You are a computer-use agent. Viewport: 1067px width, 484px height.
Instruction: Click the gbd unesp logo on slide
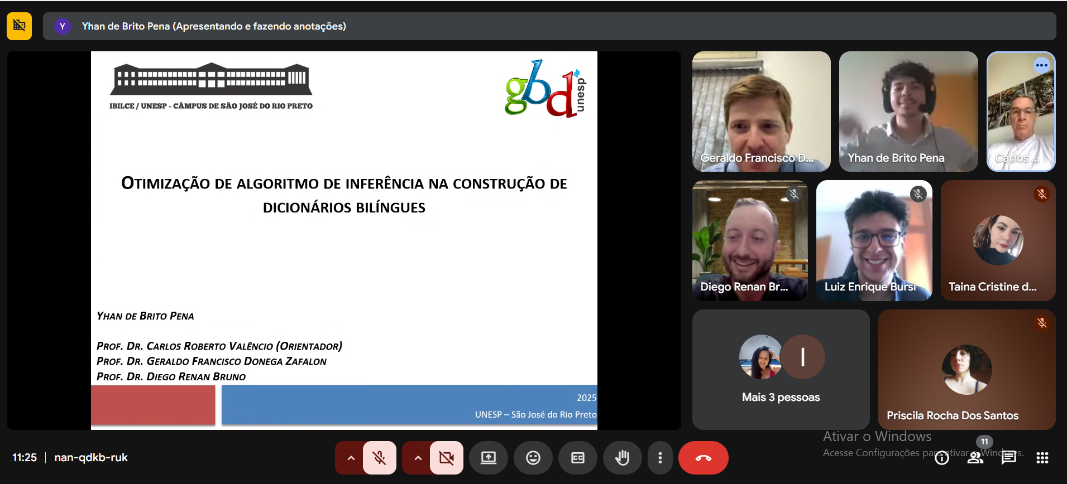tap(546, 89)
